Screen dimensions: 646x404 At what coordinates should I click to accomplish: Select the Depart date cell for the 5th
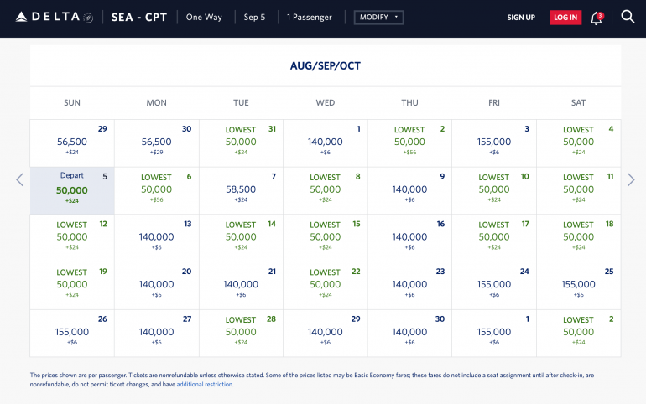point(72,190)
